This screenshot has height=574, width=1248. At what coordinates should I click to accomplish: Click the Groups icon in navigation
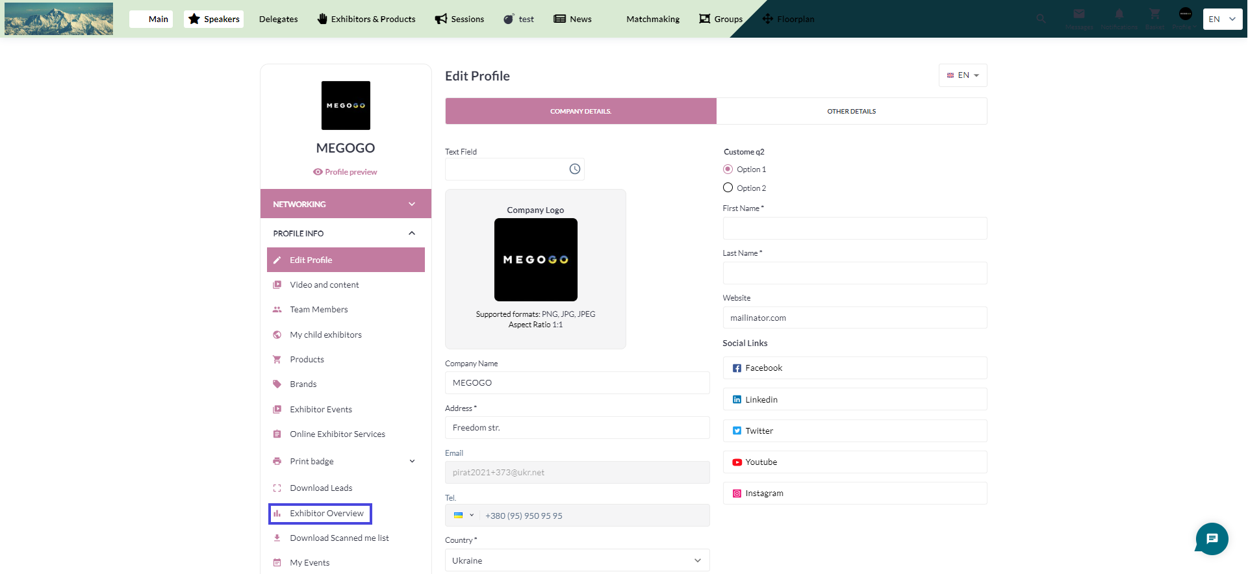705,19
